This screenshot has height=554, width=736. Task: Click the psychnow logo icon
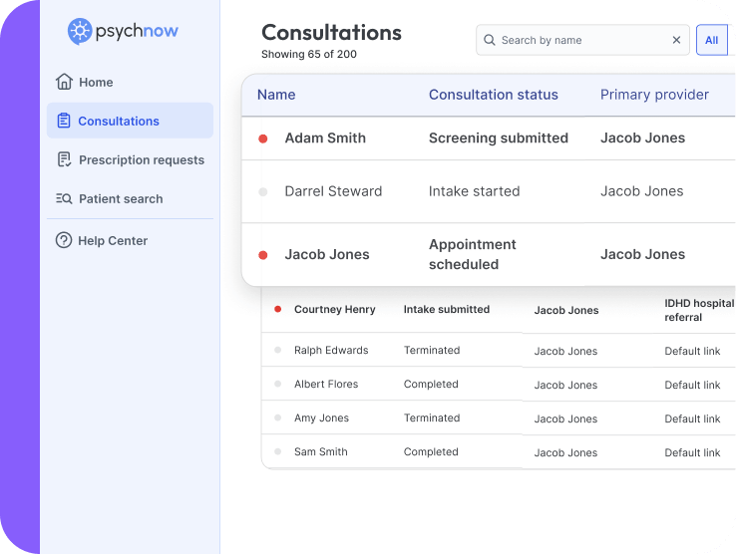[x=80, y=31]
